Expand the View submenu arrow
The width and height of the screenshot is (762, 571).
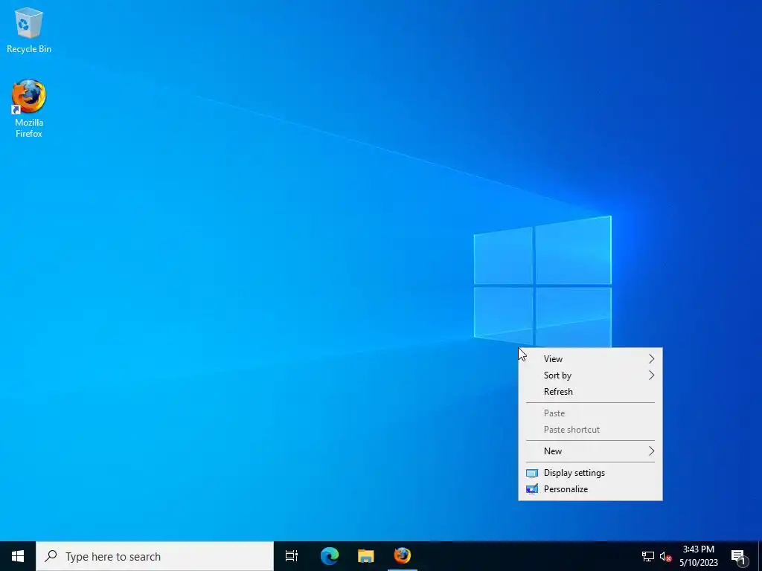(x=651, y=359)
